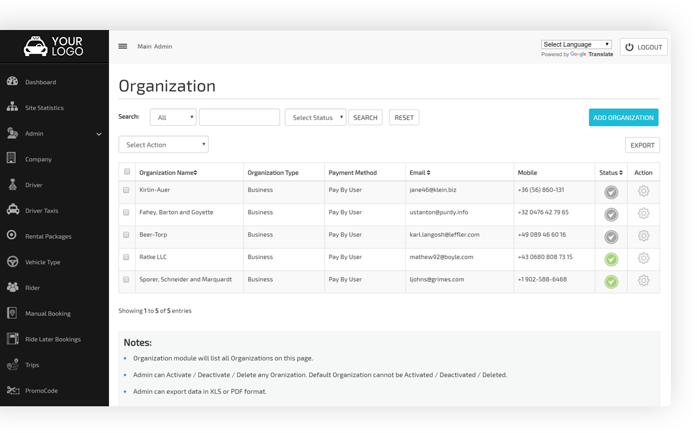This screenshot has width=697, height=433.
Task: Go to Manual Booking
Action: point(46,313)
